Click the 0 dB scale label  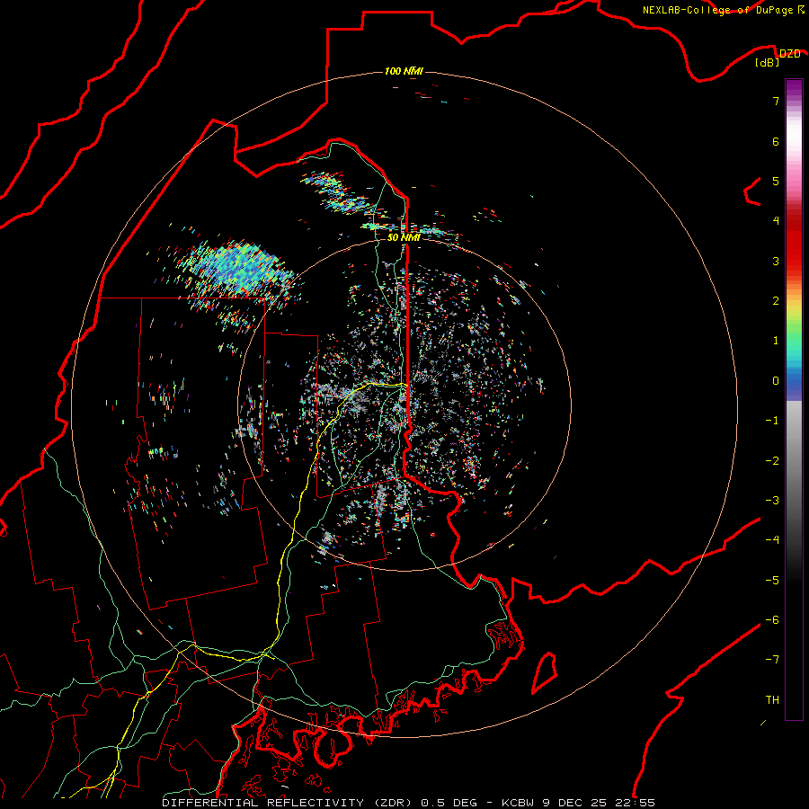click(776, 381)
